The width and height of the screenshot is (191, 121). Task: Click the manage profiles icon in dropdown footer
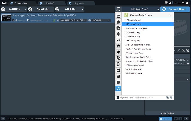[x=171, y=98]
